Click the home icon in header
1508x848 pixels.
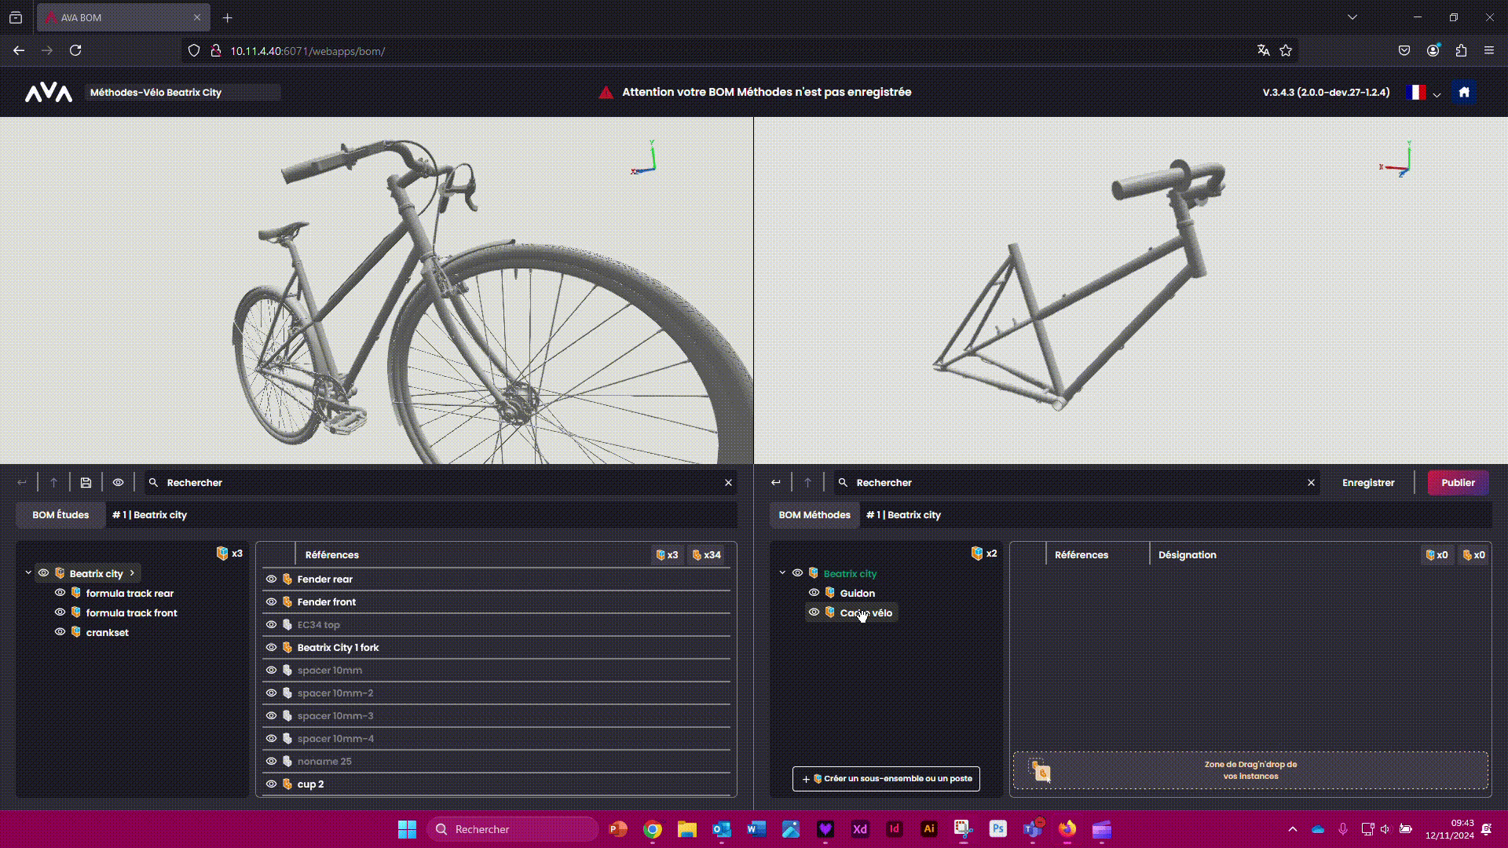(x=1463, y=92)
